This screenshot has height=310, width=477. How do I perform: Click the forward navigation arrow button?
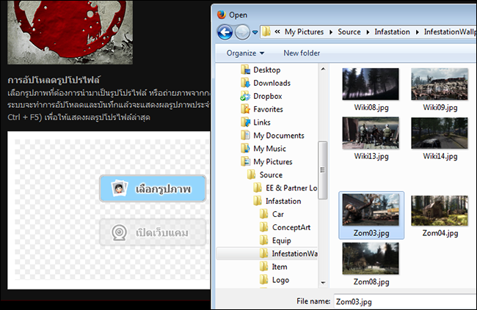pyautogui.click(x=242, y=32)
